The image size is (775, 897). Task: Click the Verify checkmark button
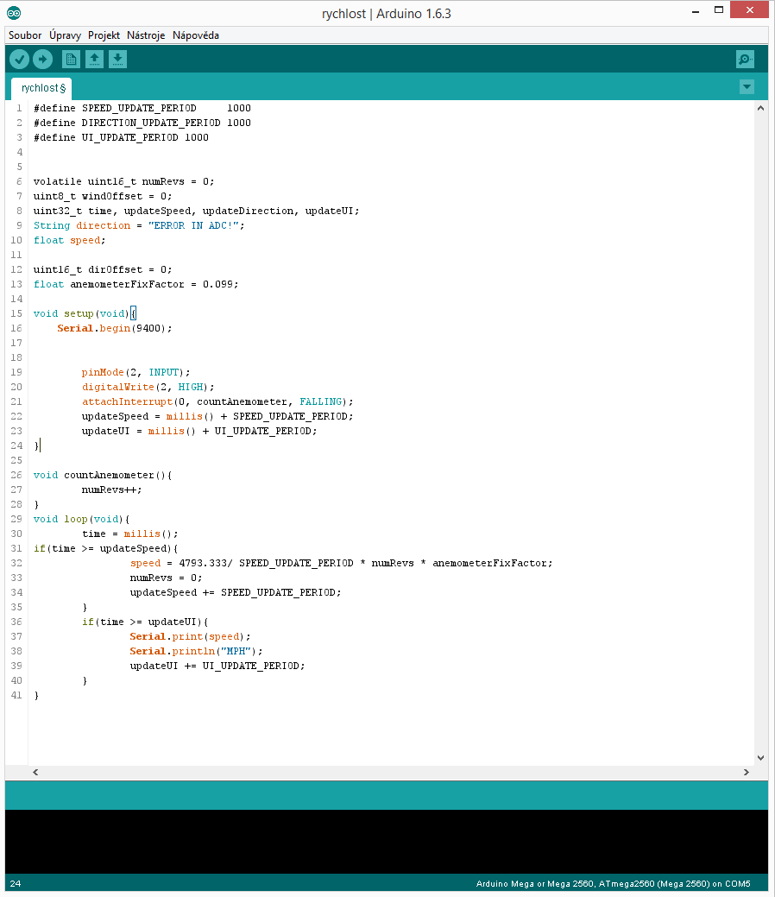20,59
